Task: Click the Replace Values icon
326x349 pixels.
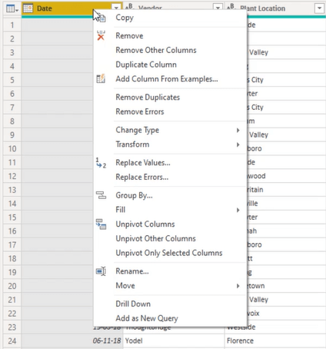Action: (101, 163)
